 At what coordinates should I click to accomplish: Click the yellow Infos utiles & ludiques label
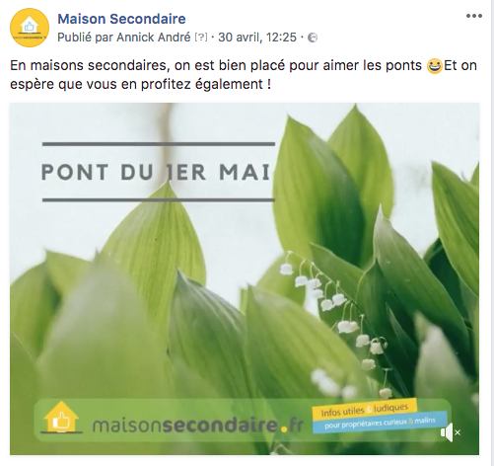click(x=365, y=410)
